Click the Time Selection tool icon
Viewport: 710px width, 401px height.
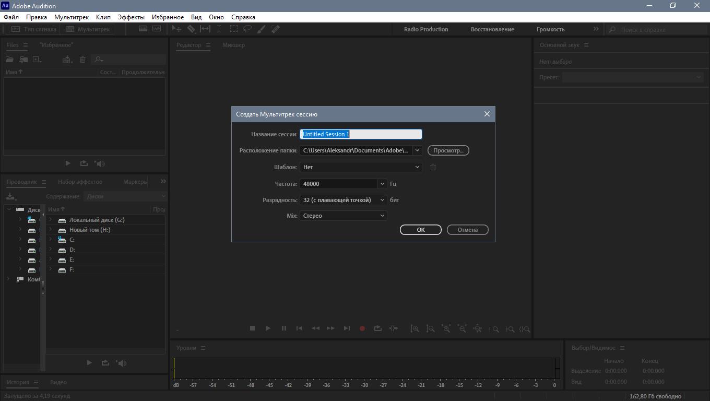(x=219, y=29)
